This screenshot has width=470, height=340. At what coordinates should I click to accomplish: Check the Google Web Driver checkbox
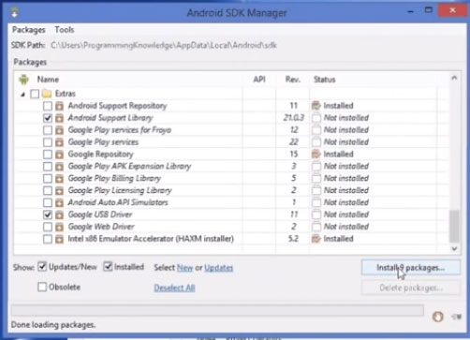click(x=48, y=227)
